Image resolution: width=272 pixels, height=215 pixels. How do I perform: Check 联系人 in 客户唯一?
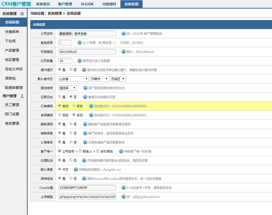80,151
